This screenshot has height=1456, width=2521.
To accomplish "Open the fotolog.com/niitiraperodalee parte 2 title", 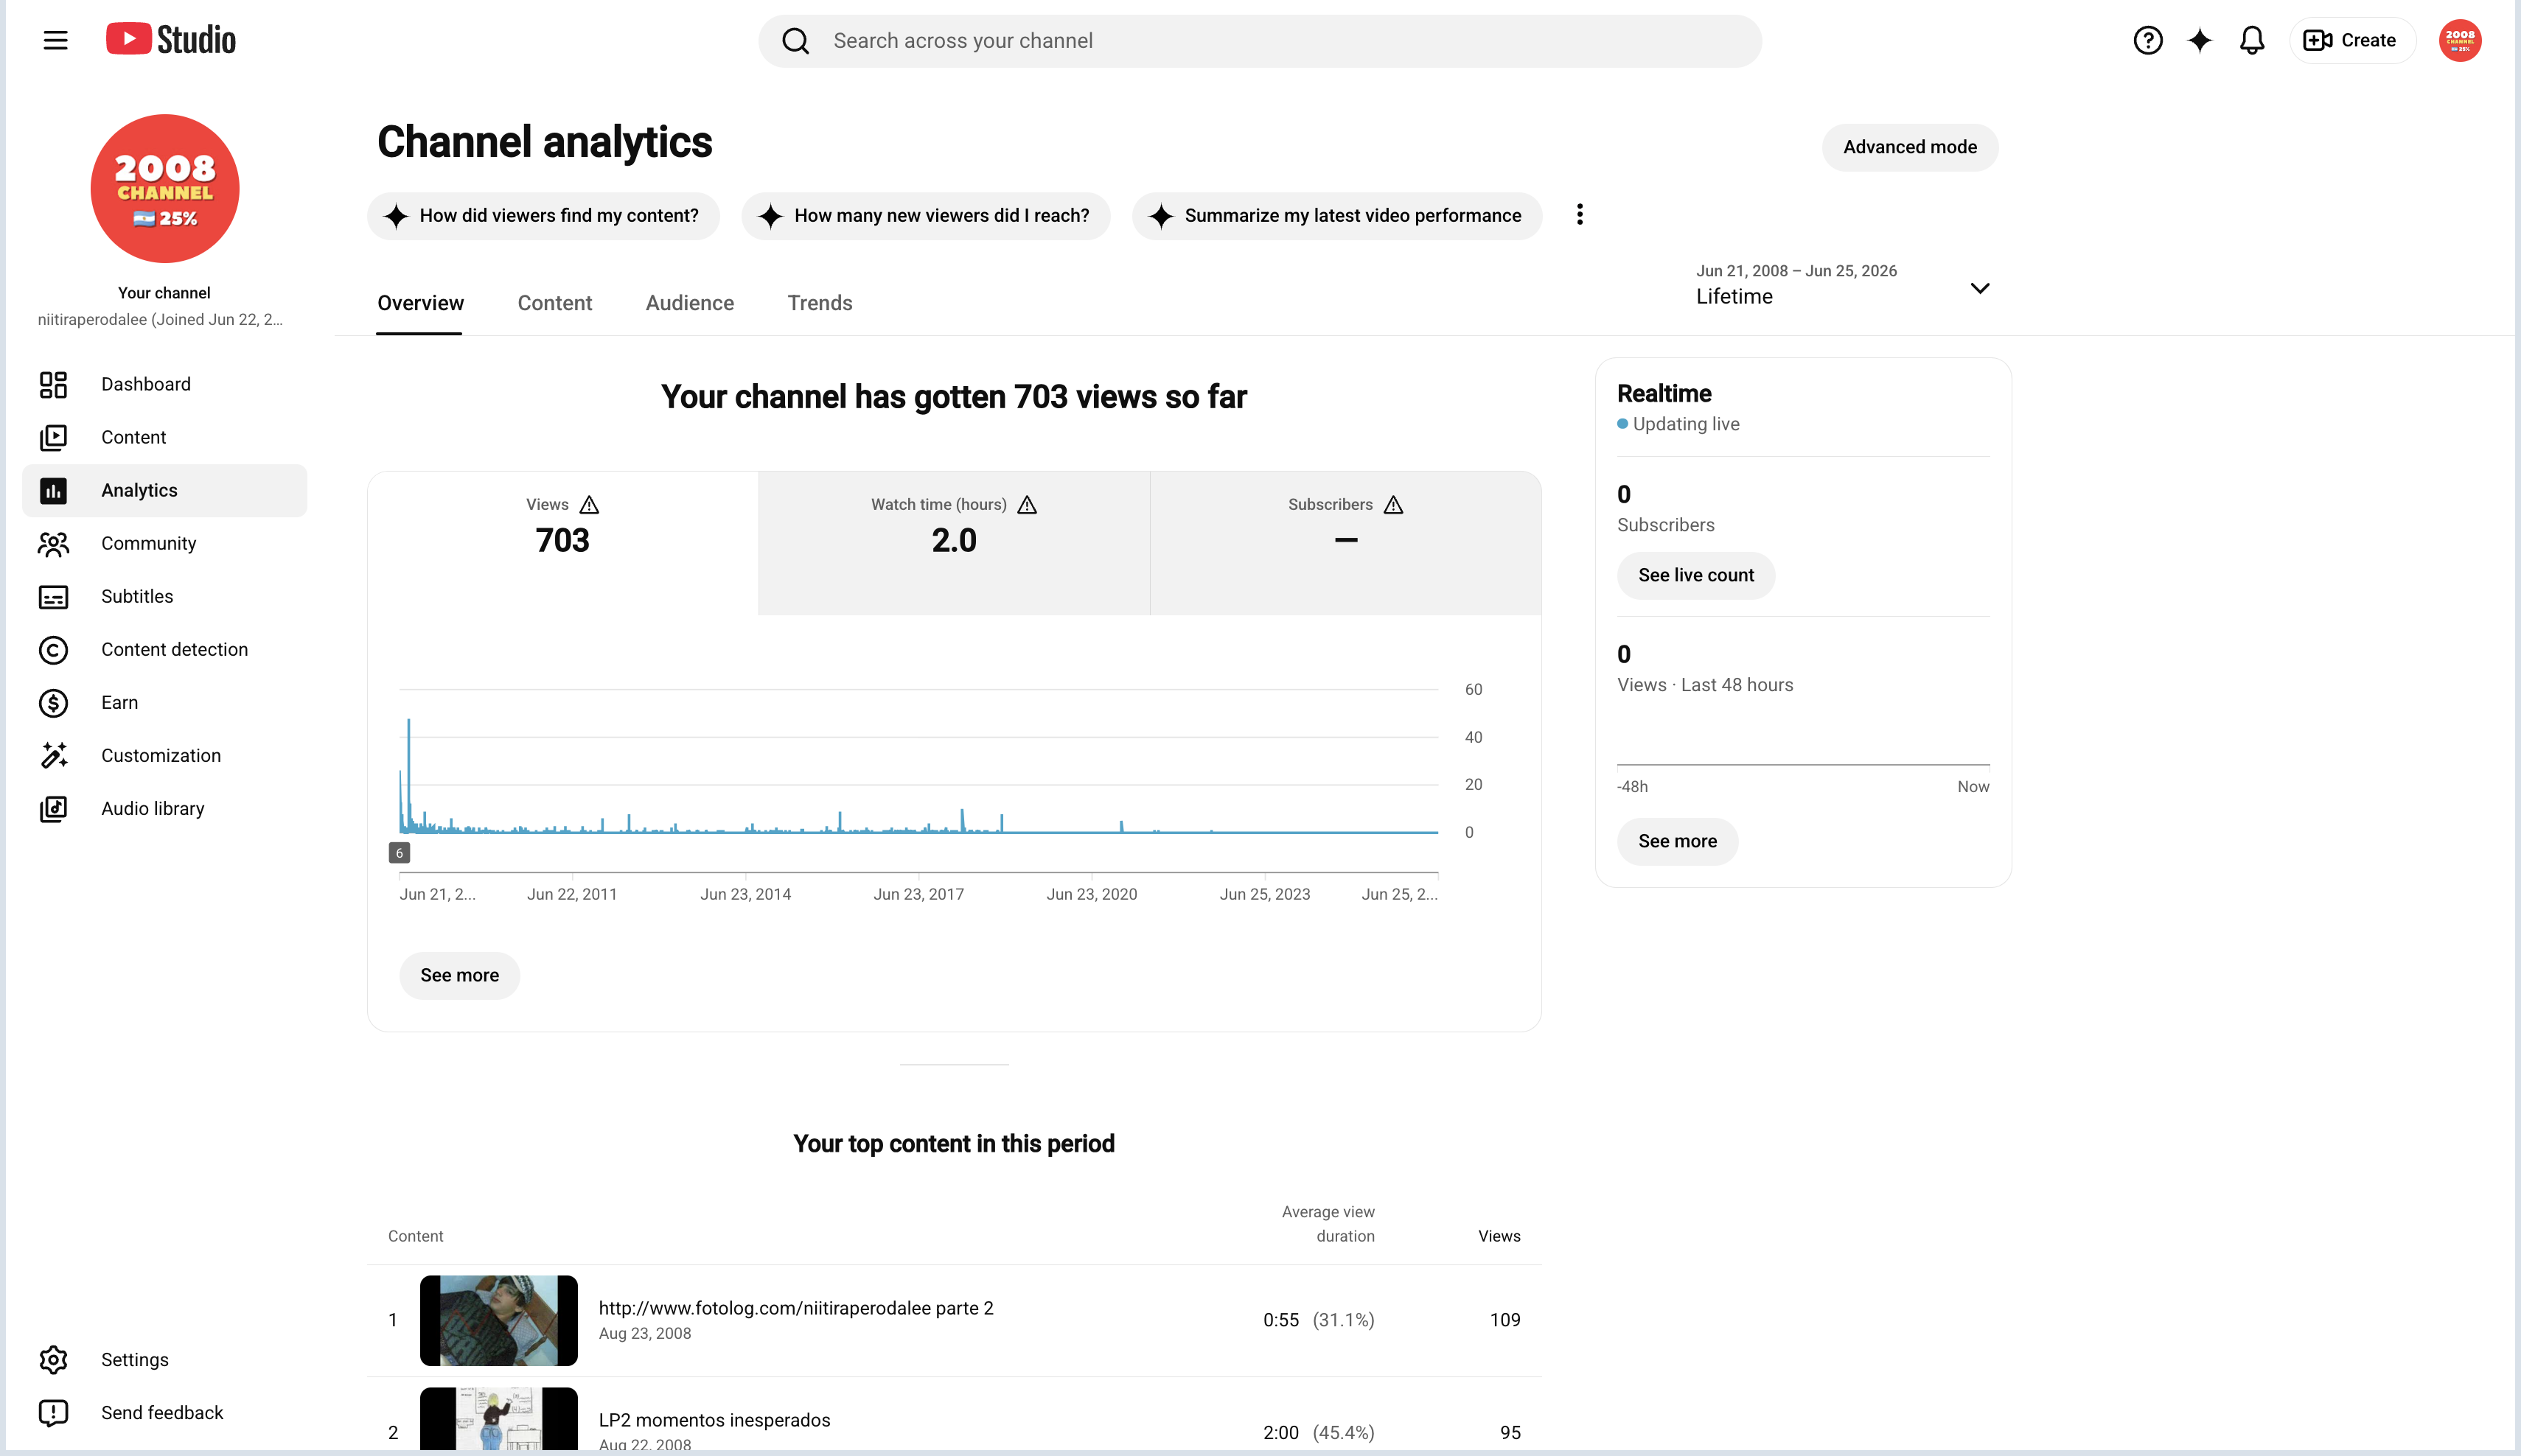I will [x=796, y=1308].
